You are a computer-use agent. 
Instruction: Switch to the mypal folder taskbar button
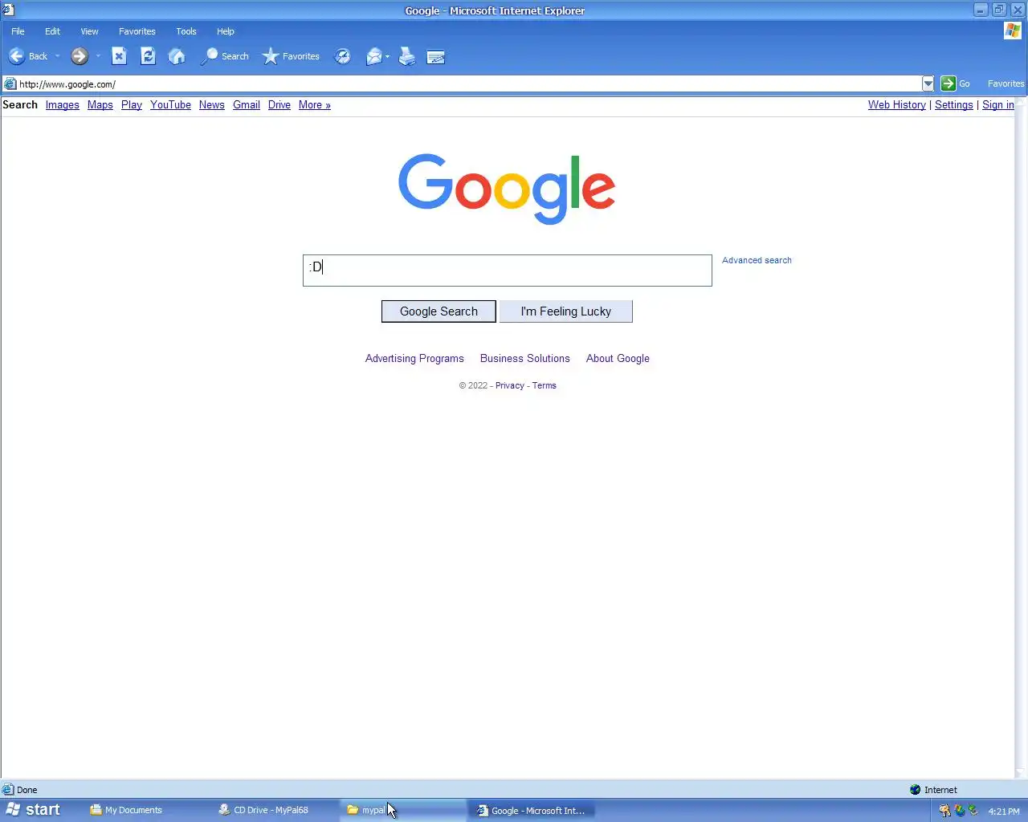coord(404,810)
